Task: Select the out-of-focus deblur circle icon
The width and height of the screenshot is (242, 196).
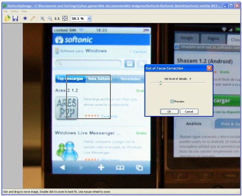Action: pos(25,18)
